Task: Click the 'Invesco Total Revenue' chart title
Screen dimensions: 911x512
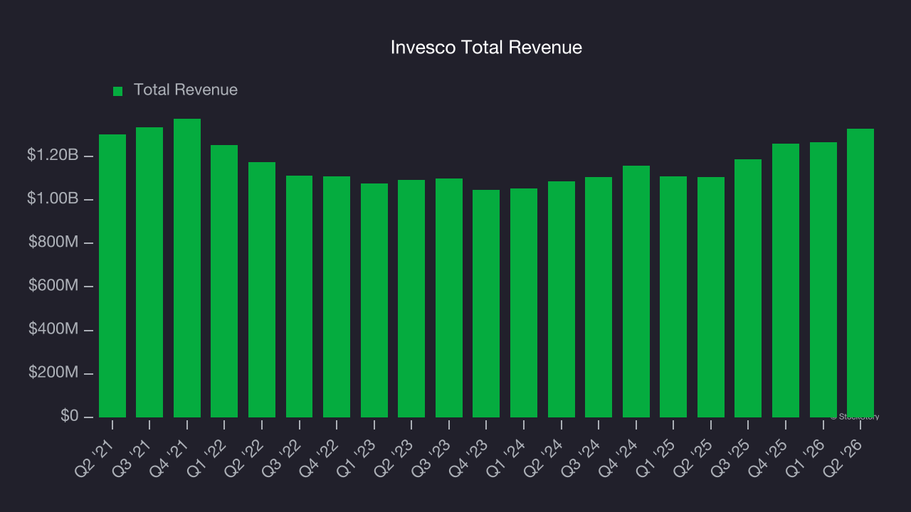Action: pyautogui.click(x=486, y=48)
